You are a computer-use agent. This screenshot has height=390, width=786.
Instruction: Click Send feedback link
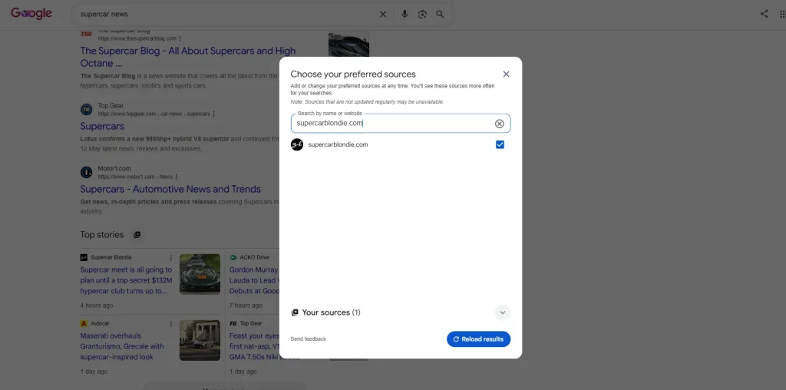coord(309,339)
